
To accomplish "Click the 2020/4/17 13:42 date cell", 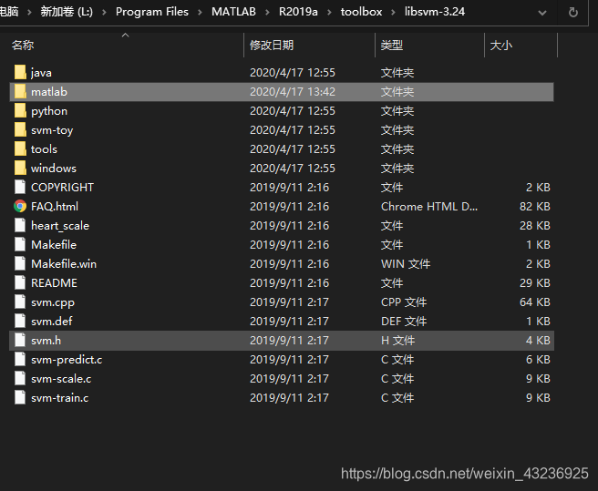I will pos(293,92).
